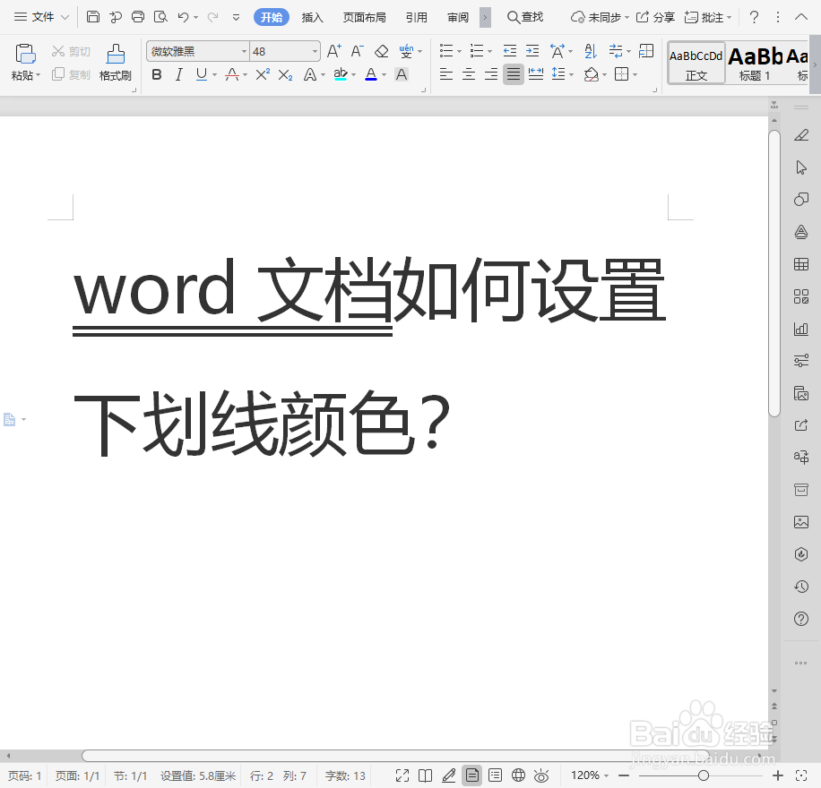Click the 批注 comment button
The image size is (821, 788).
coord(708,17)
